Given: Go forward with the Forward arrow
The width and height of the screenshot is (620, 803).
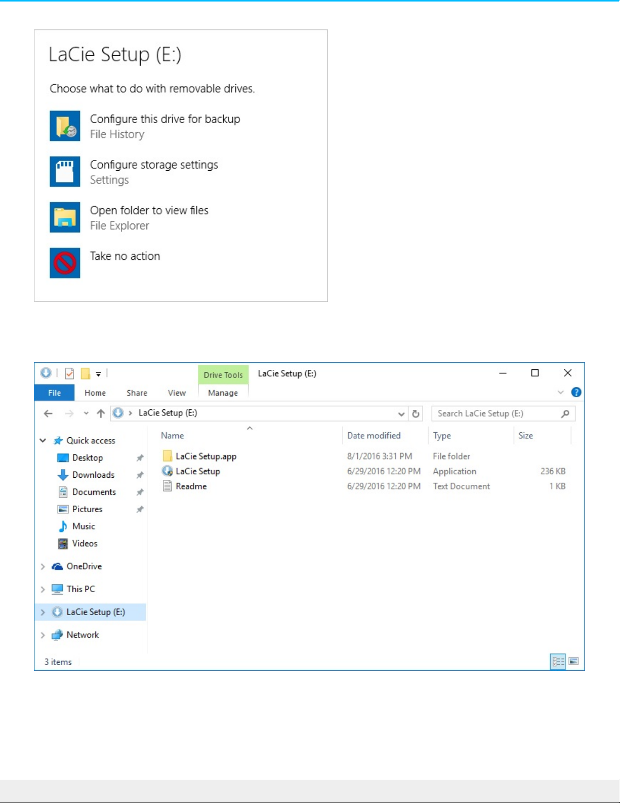Looking at the screenshot, I should tap(69, 413).
